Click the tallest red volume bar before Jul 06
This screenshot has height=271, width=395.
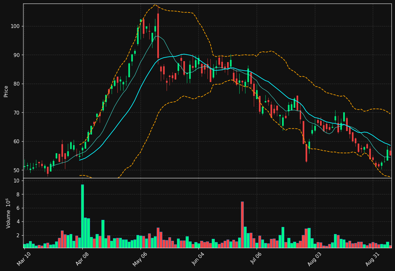(x=242, y=225)
